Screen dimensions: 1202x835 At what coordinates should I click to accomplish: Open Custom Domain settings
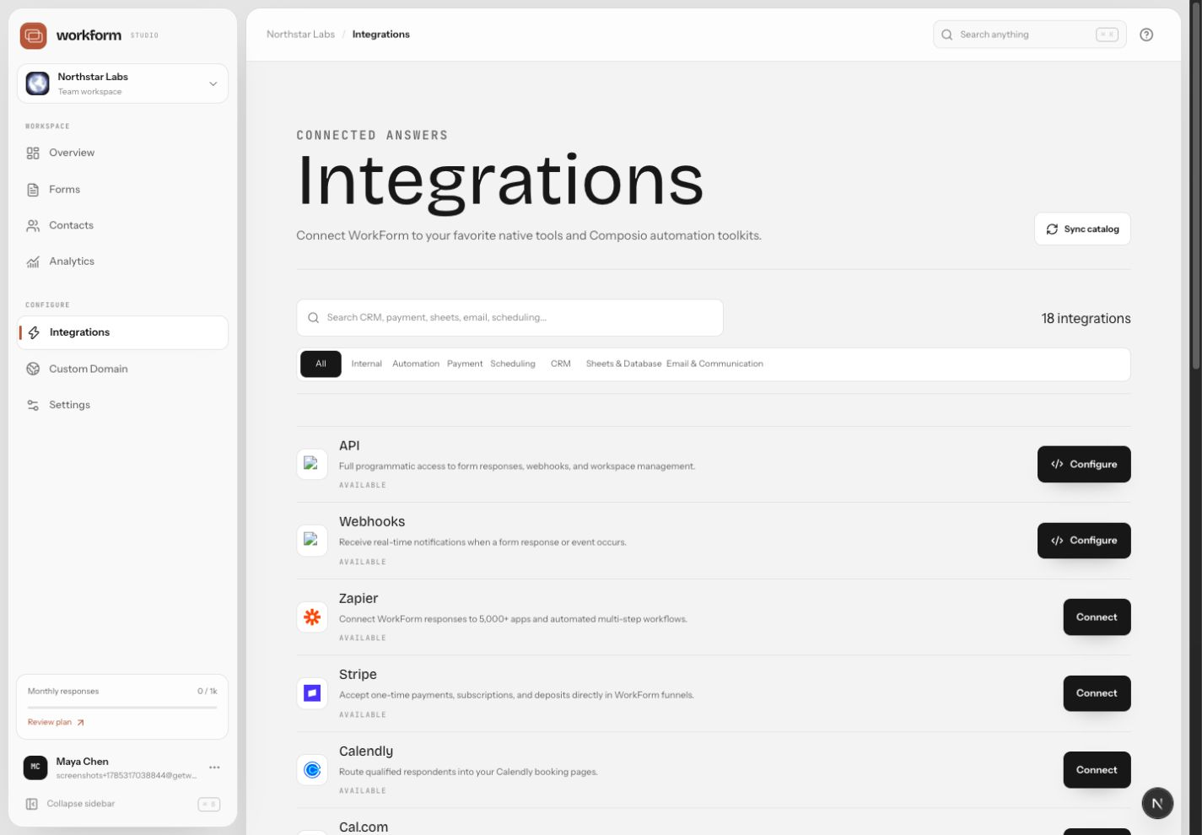122,369
